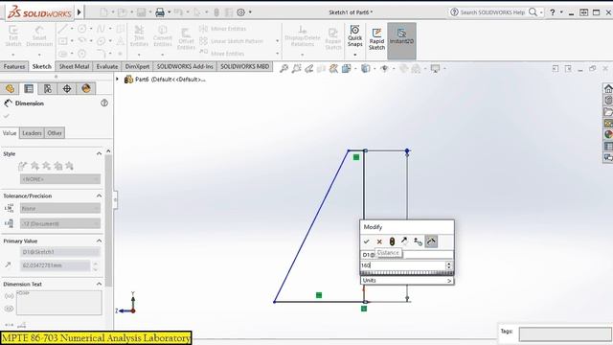This screenshot has height=345, width=613.
Task: Open the tolerance type None dropdown
Action: coord(60,209)
